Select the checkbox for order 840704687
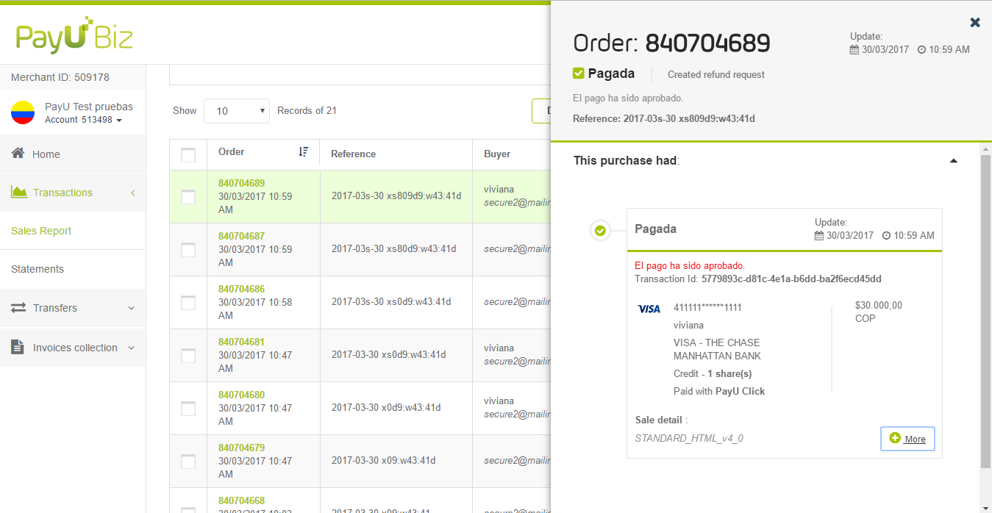 (188, 250)
